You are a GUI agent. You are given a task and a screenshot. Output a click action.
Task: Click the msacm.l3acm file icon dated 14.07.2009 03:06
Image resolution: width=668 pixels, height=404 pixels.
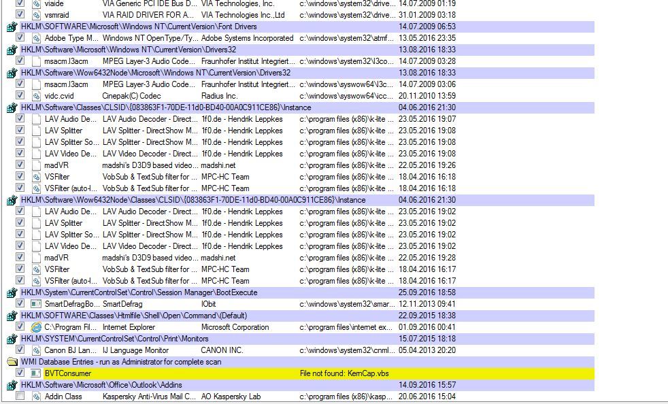[36, 84]
